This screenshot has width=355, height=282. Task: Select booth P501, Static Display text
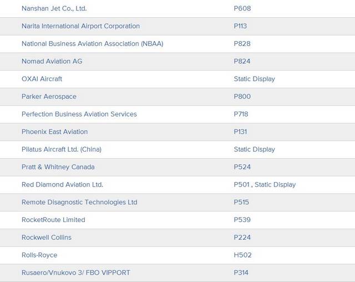265,184
